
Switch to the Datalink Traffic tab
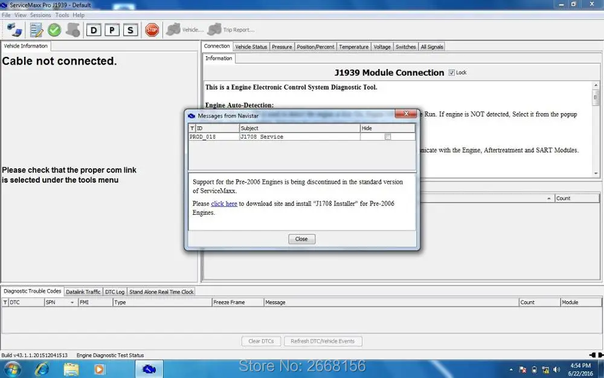(x=83, y=292)
